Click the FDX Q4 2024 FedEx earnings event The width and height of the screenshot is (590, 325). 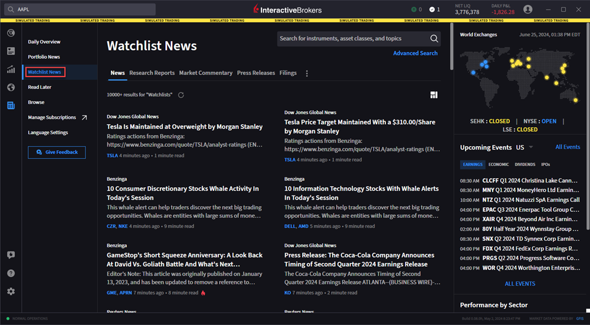click(x=520, y=248)
